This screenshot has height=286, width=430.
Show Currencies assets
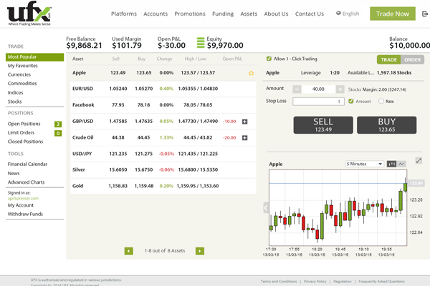tap(19, 74)
